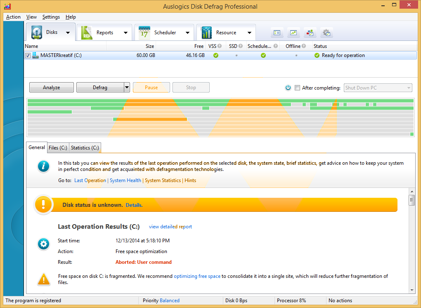This screenshot has height=308, width=421.
Task: Click the MASTERkreatif drive icon
Action: click(x=35, y=55)
